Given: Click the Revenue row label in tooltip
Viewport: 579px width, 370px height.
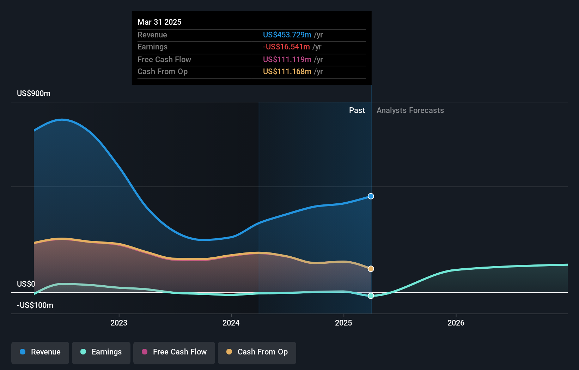Looking at the screenshot, I should click(x=152, y=35).
